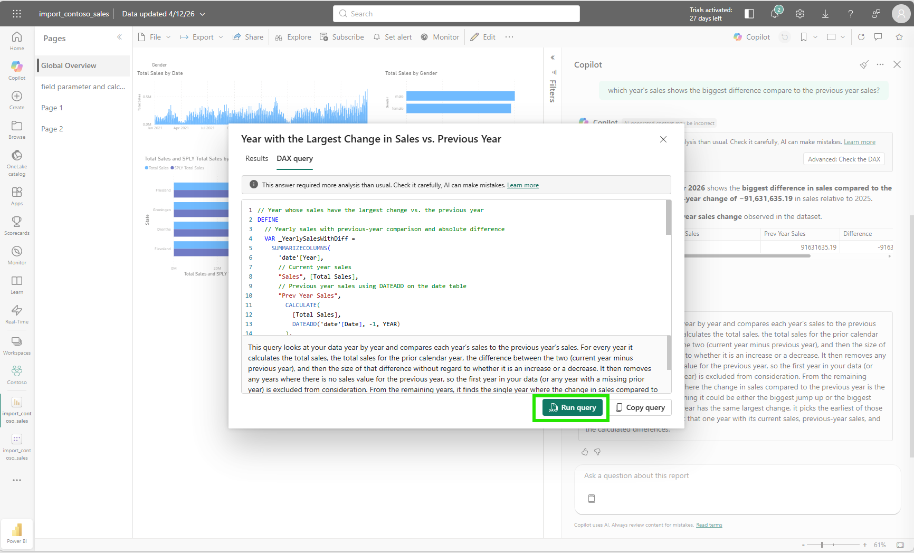The image size is (914, 553).
Task: Go to Home in left navigation
Action: click(x=17, y=41)
